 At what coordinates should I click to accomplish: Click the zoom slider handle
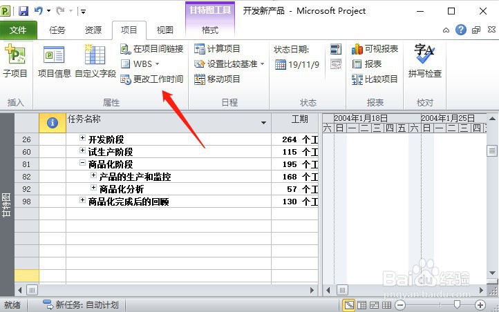pos(457,304)
